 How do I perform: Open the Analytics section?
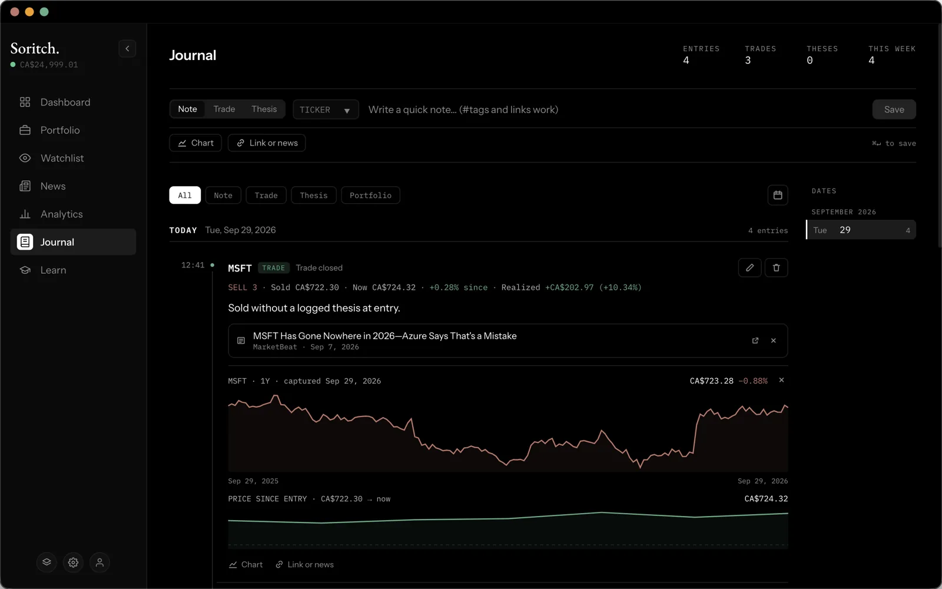click(x=73, y=214)
